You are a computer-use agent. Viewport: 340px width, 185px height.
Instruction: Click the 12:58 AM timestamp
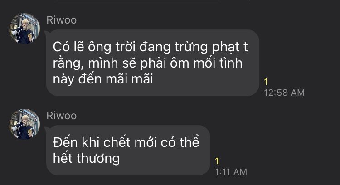click(284, 93)
